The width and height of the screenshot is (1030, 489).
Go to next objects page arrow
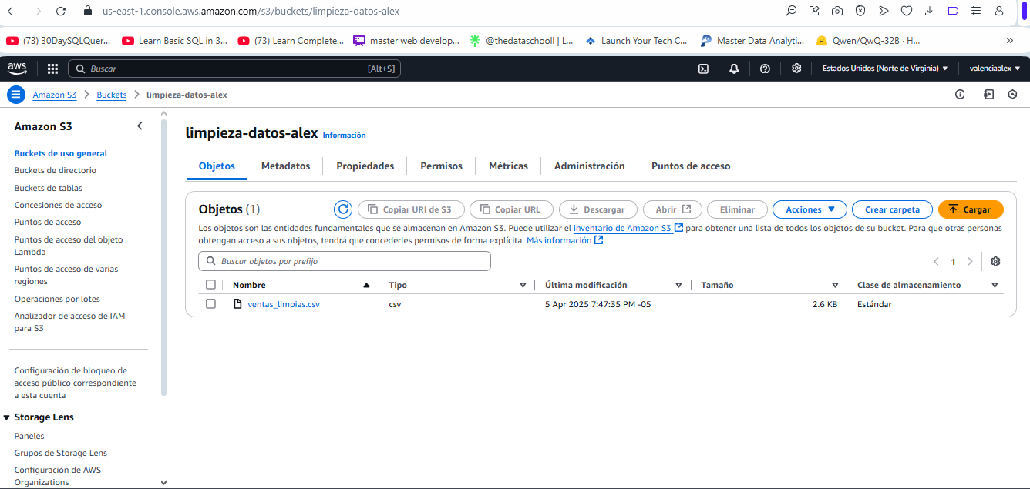point(970,262)
